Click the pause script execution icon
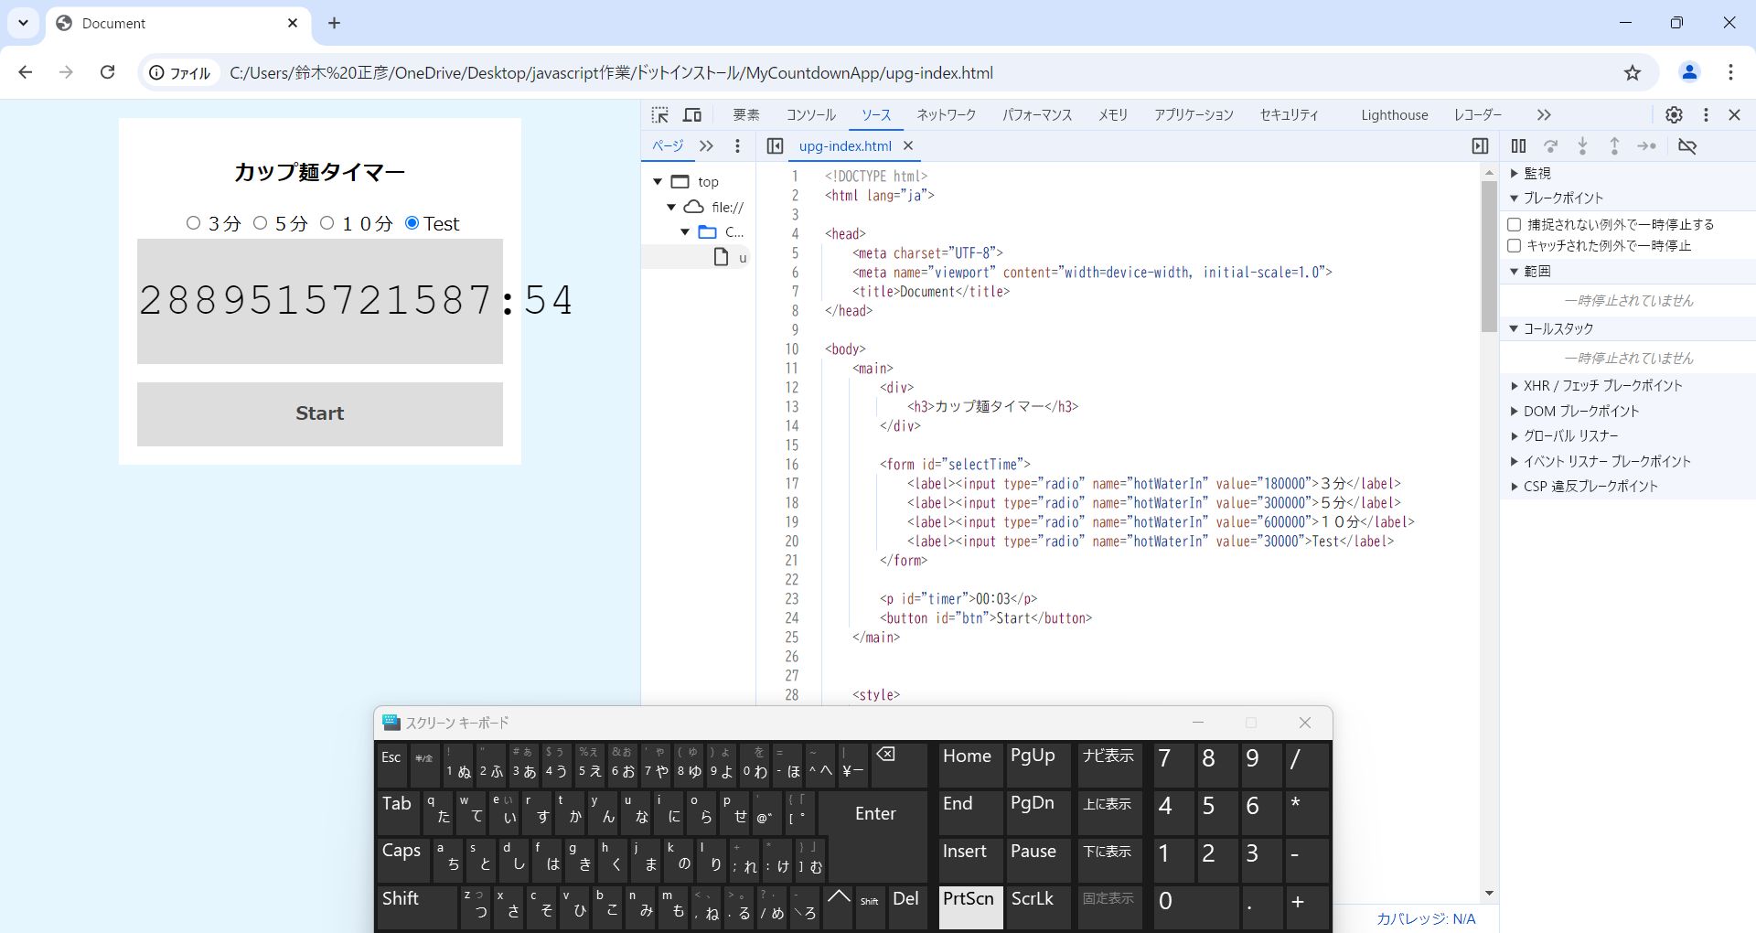 (x=1518, y=146)
